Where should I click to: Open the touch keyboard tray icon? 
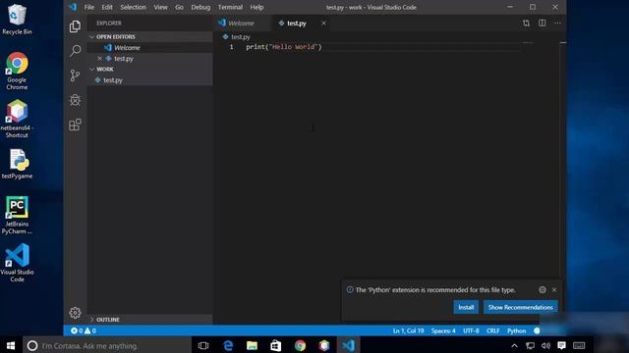[x=579, y=345]
